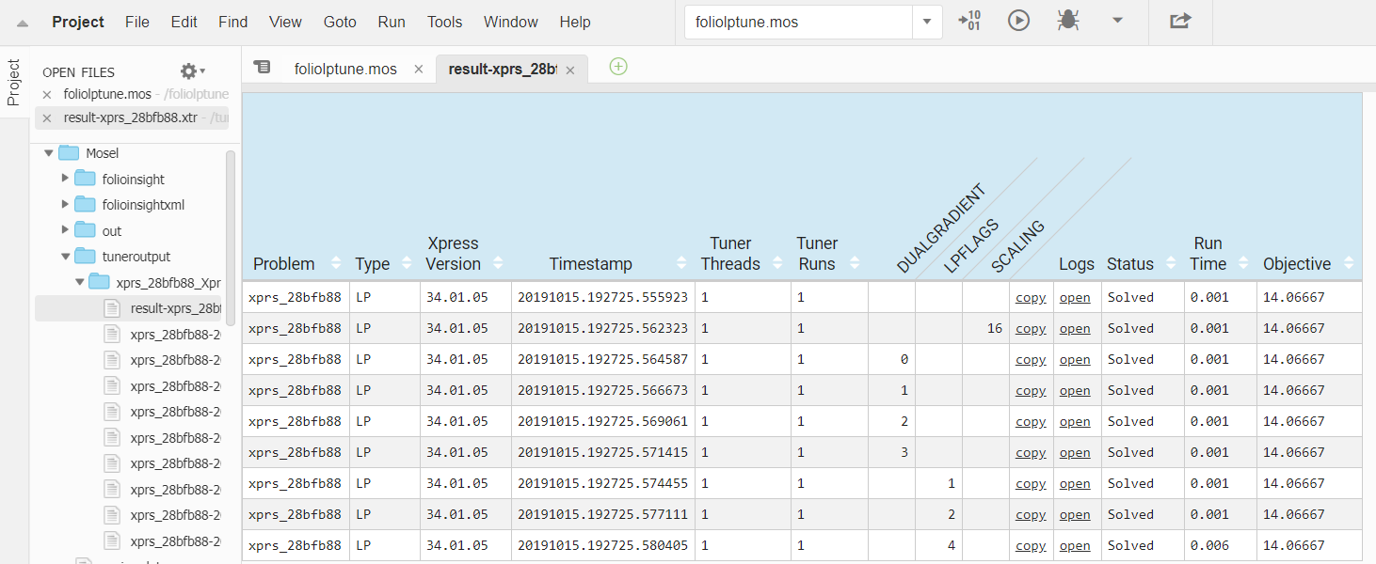Open the debugger options chevron
Image resolution: width=1376 pixels, height=564 pixels.
1118,21
